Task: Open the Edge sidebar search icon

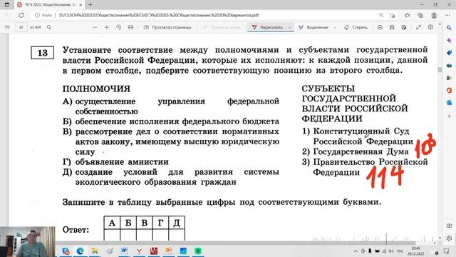Action: (449, 28)
